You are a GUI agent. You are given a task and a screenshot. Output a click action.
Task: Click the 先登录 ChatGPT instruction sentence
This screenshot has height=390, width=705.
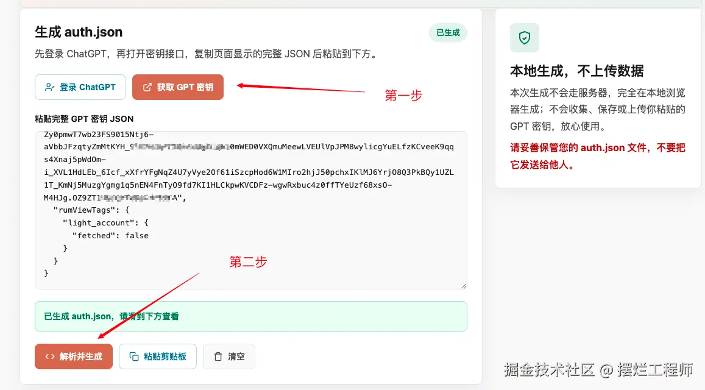tap(207, 54)
